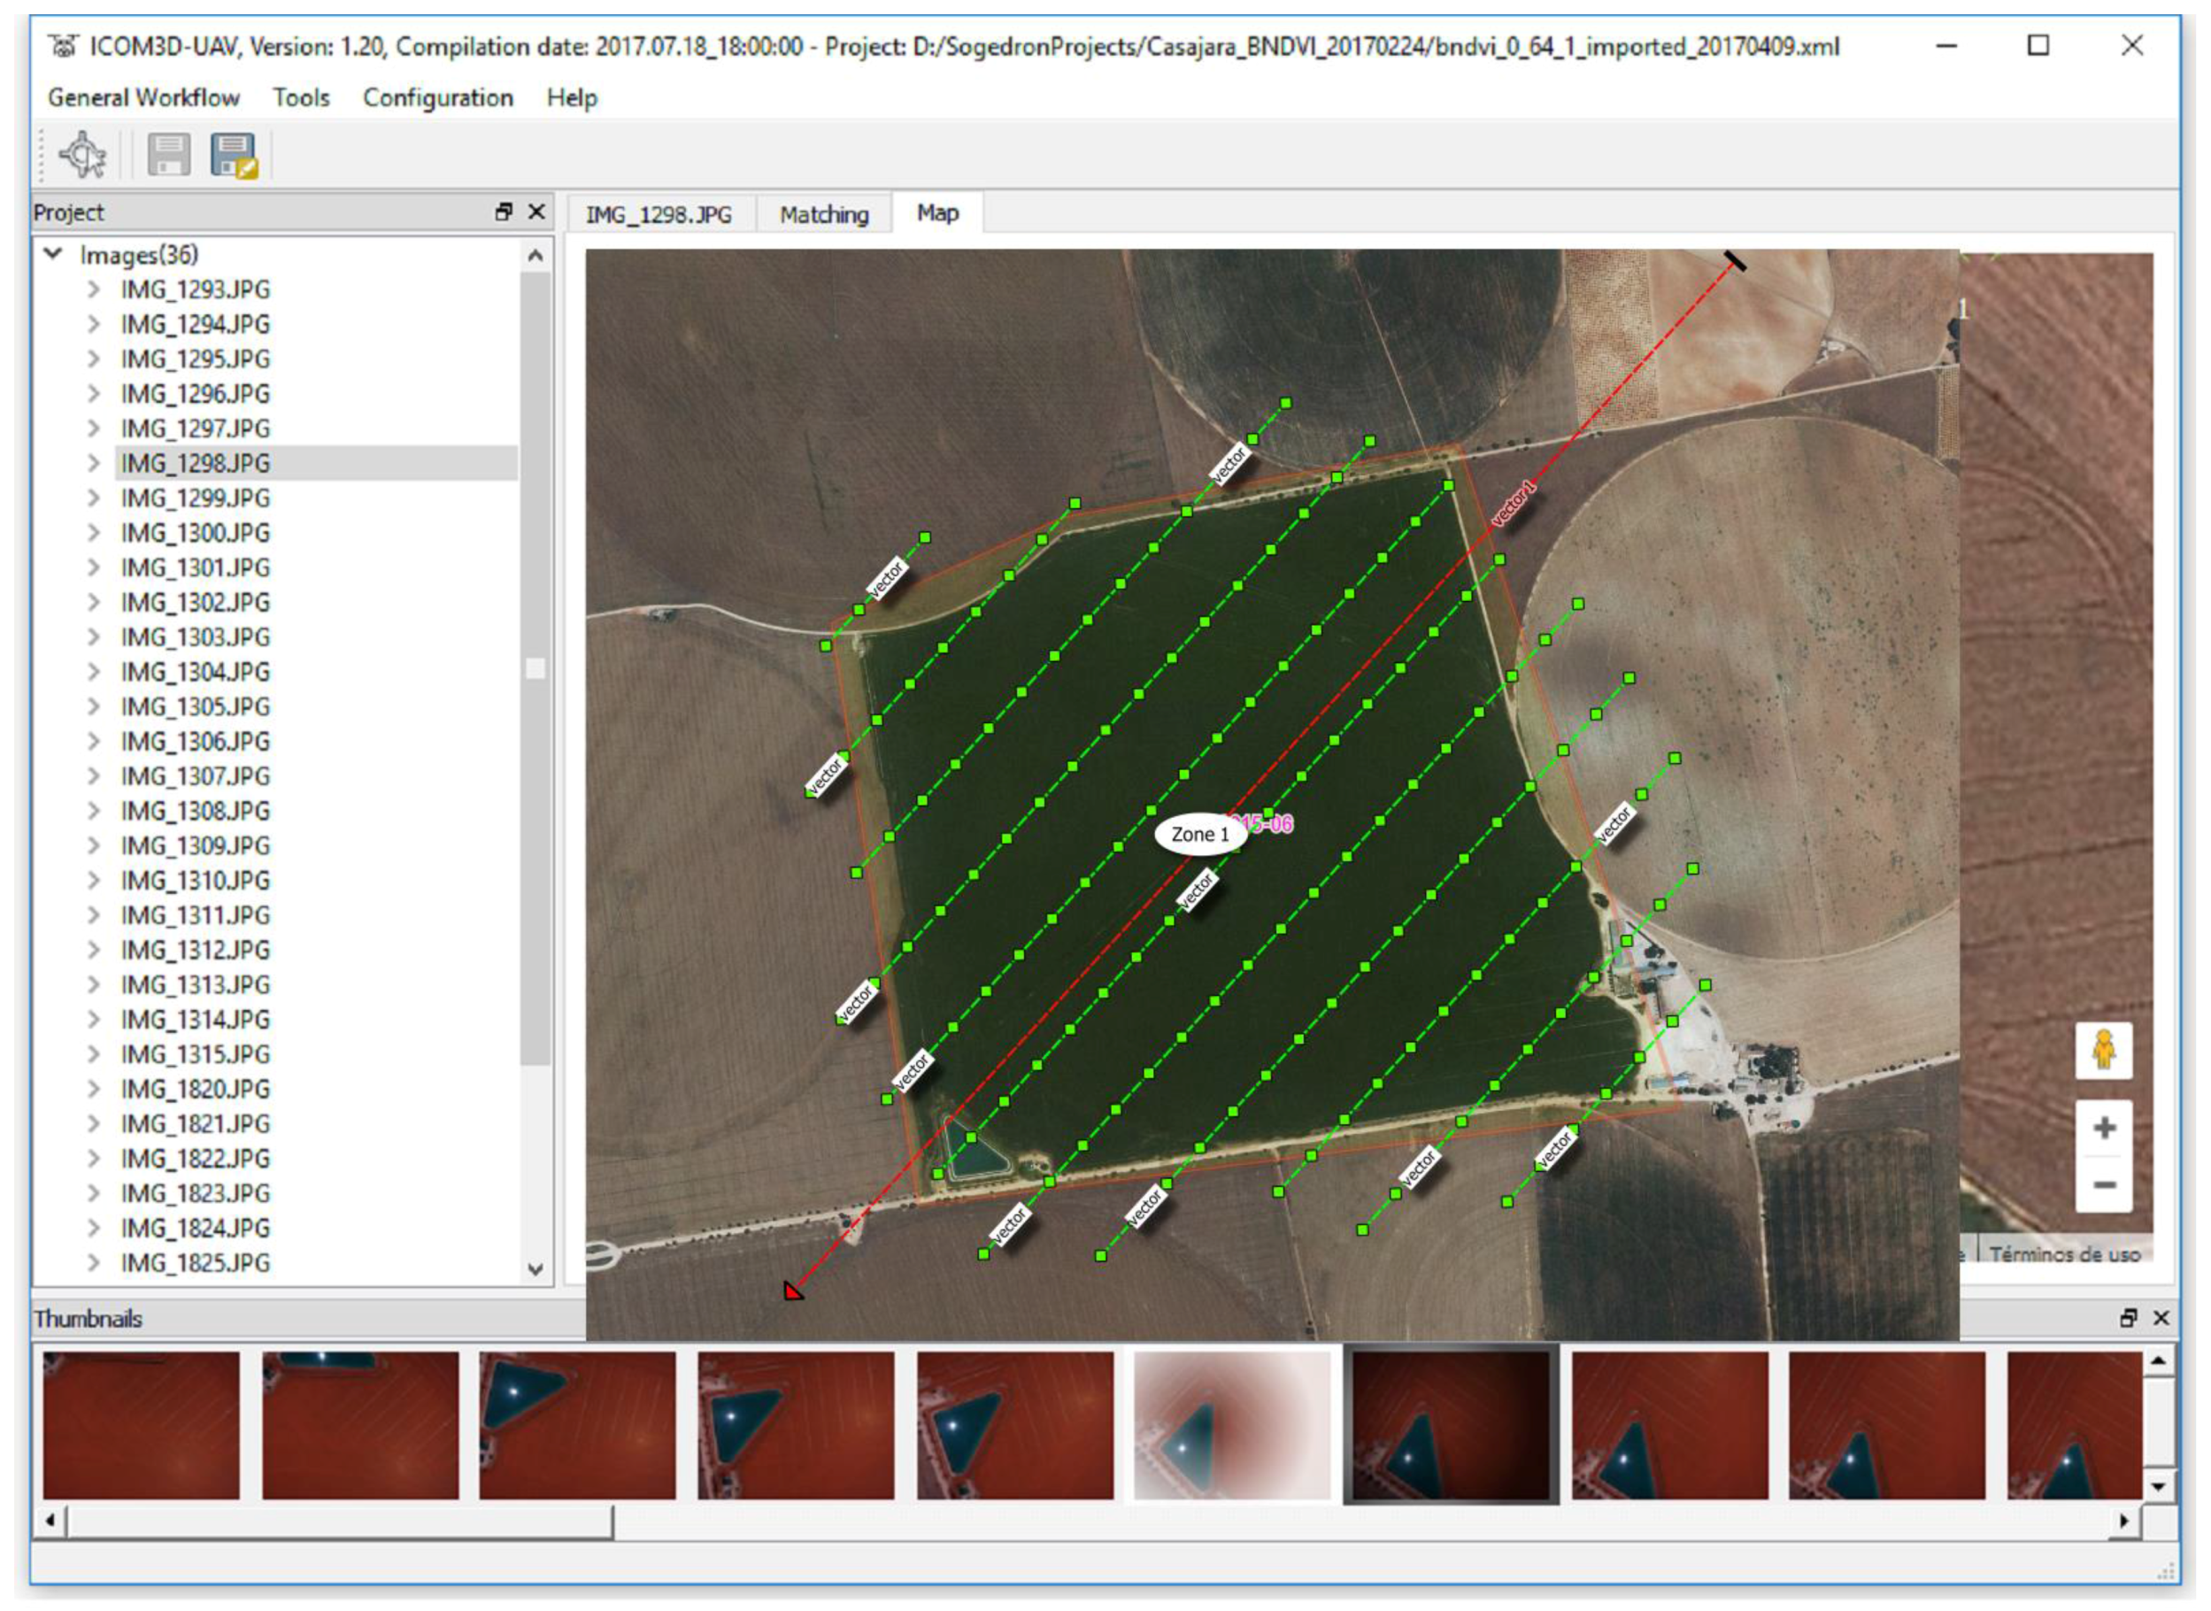This screenshot has height=1611, width=2211.
Task: Expand the IMG_1293.JPG tree item
Action: [x=94, y=289]
